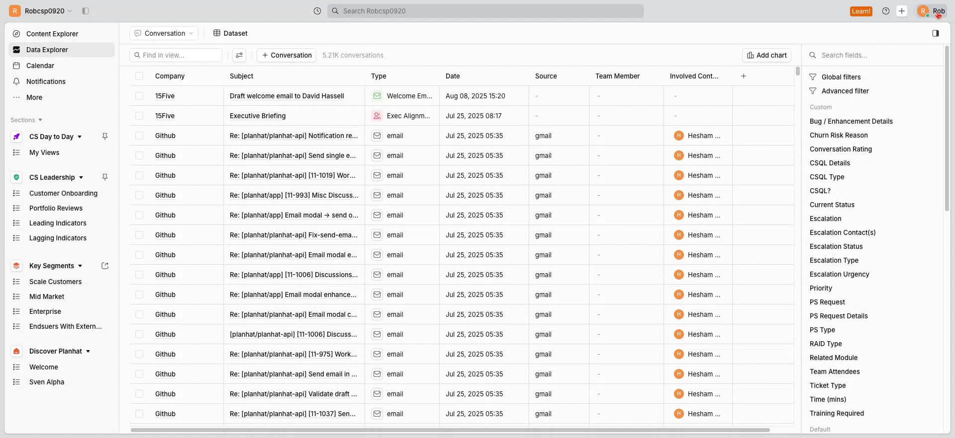The height and width of the screenshot is (438, 955).
Task: Click the Robcsp0920 workspace logo
Action: 15,11
